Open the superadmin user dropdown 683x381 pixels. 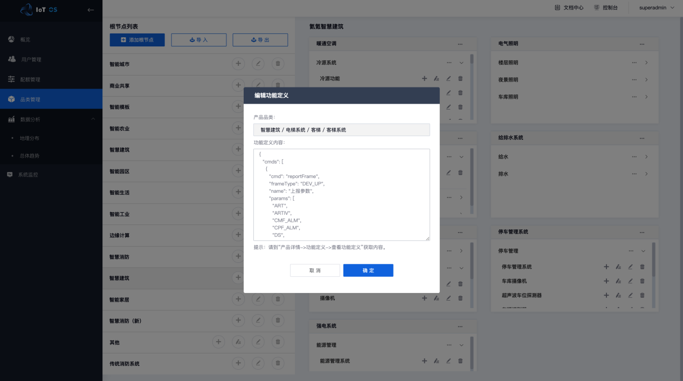pos(657,8)
